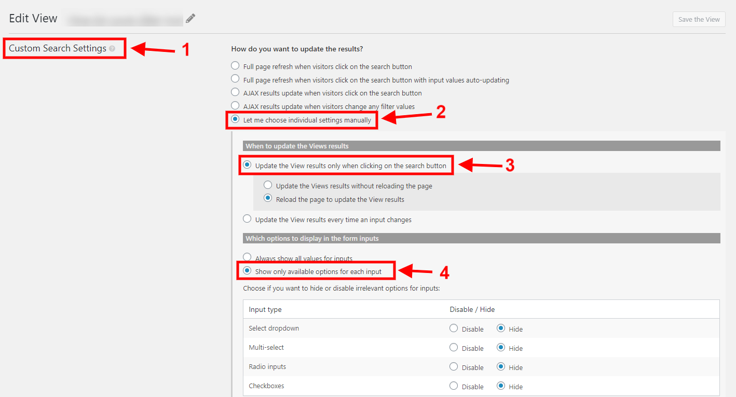
Task: Click the Save the View button
Action: click(x=698, y=19)
